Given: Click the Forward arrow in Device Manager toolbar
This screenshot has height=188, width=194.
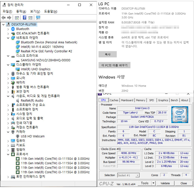Looking at the screenshot, I should [9, 18].
